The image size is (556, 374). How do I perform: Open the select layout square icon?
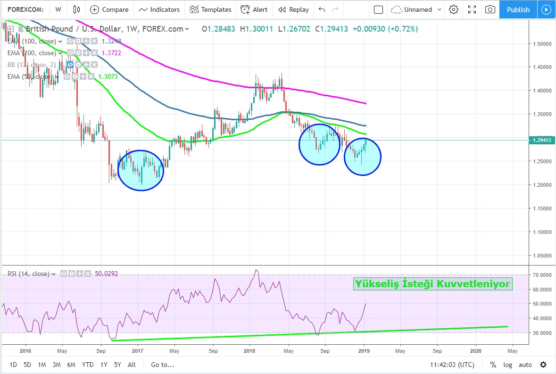[378, 9]
